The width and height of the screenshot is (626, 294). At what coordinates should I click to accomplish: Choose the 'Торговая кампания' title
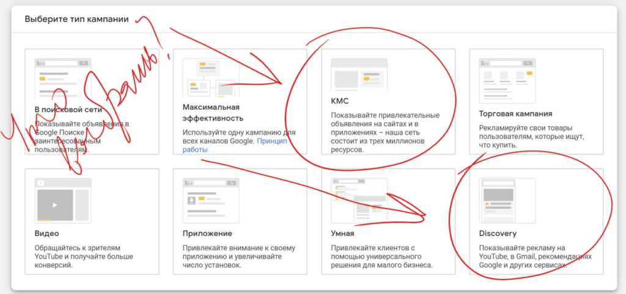[x=515, y=113]
